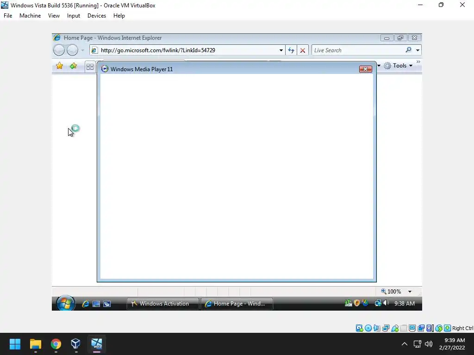Open the zoom level dropdown arrow
474x355 pixels.
410,292
